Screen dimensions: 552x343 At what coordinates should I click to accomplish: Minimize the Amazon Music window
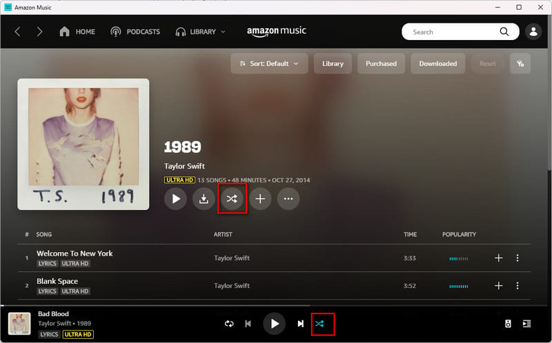[497, 7]
